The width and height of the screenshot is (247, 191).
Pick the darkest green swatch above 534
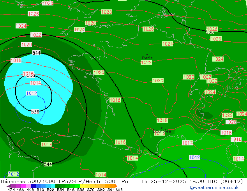point(58,186)
